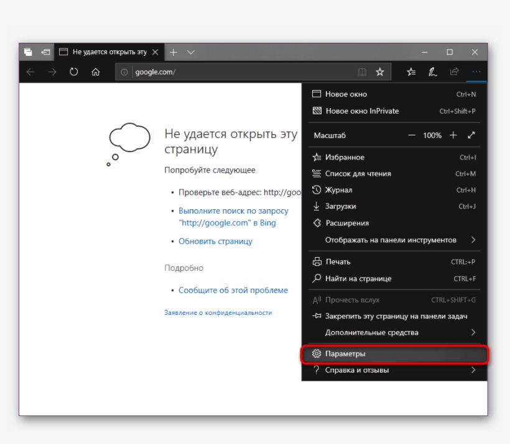Expand 'Дополнительные средства' submenu

(394, 332)
